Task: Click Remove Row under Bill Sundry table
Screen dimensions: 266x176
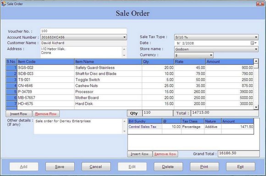Action: coord(165,154)
